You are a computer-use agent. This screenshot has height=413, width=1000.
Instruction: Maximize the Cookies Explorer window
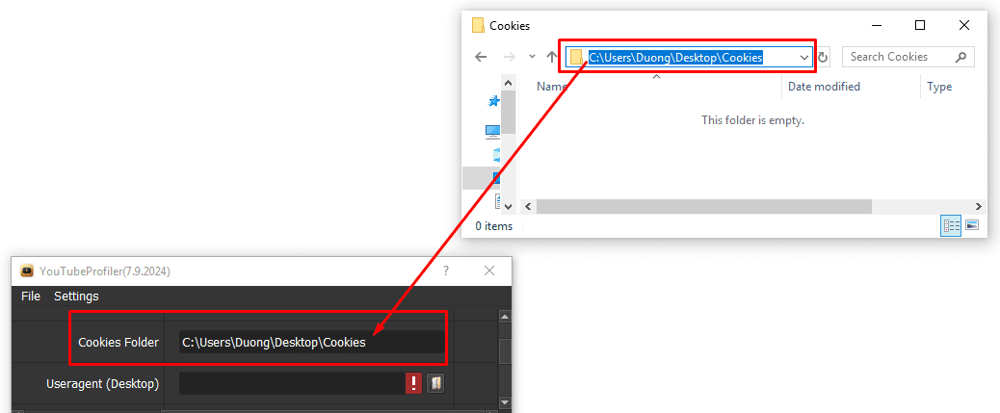[x=920, y=25]
